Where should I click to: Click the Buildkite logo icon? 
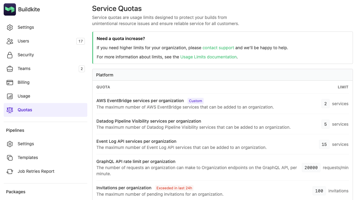9,9
